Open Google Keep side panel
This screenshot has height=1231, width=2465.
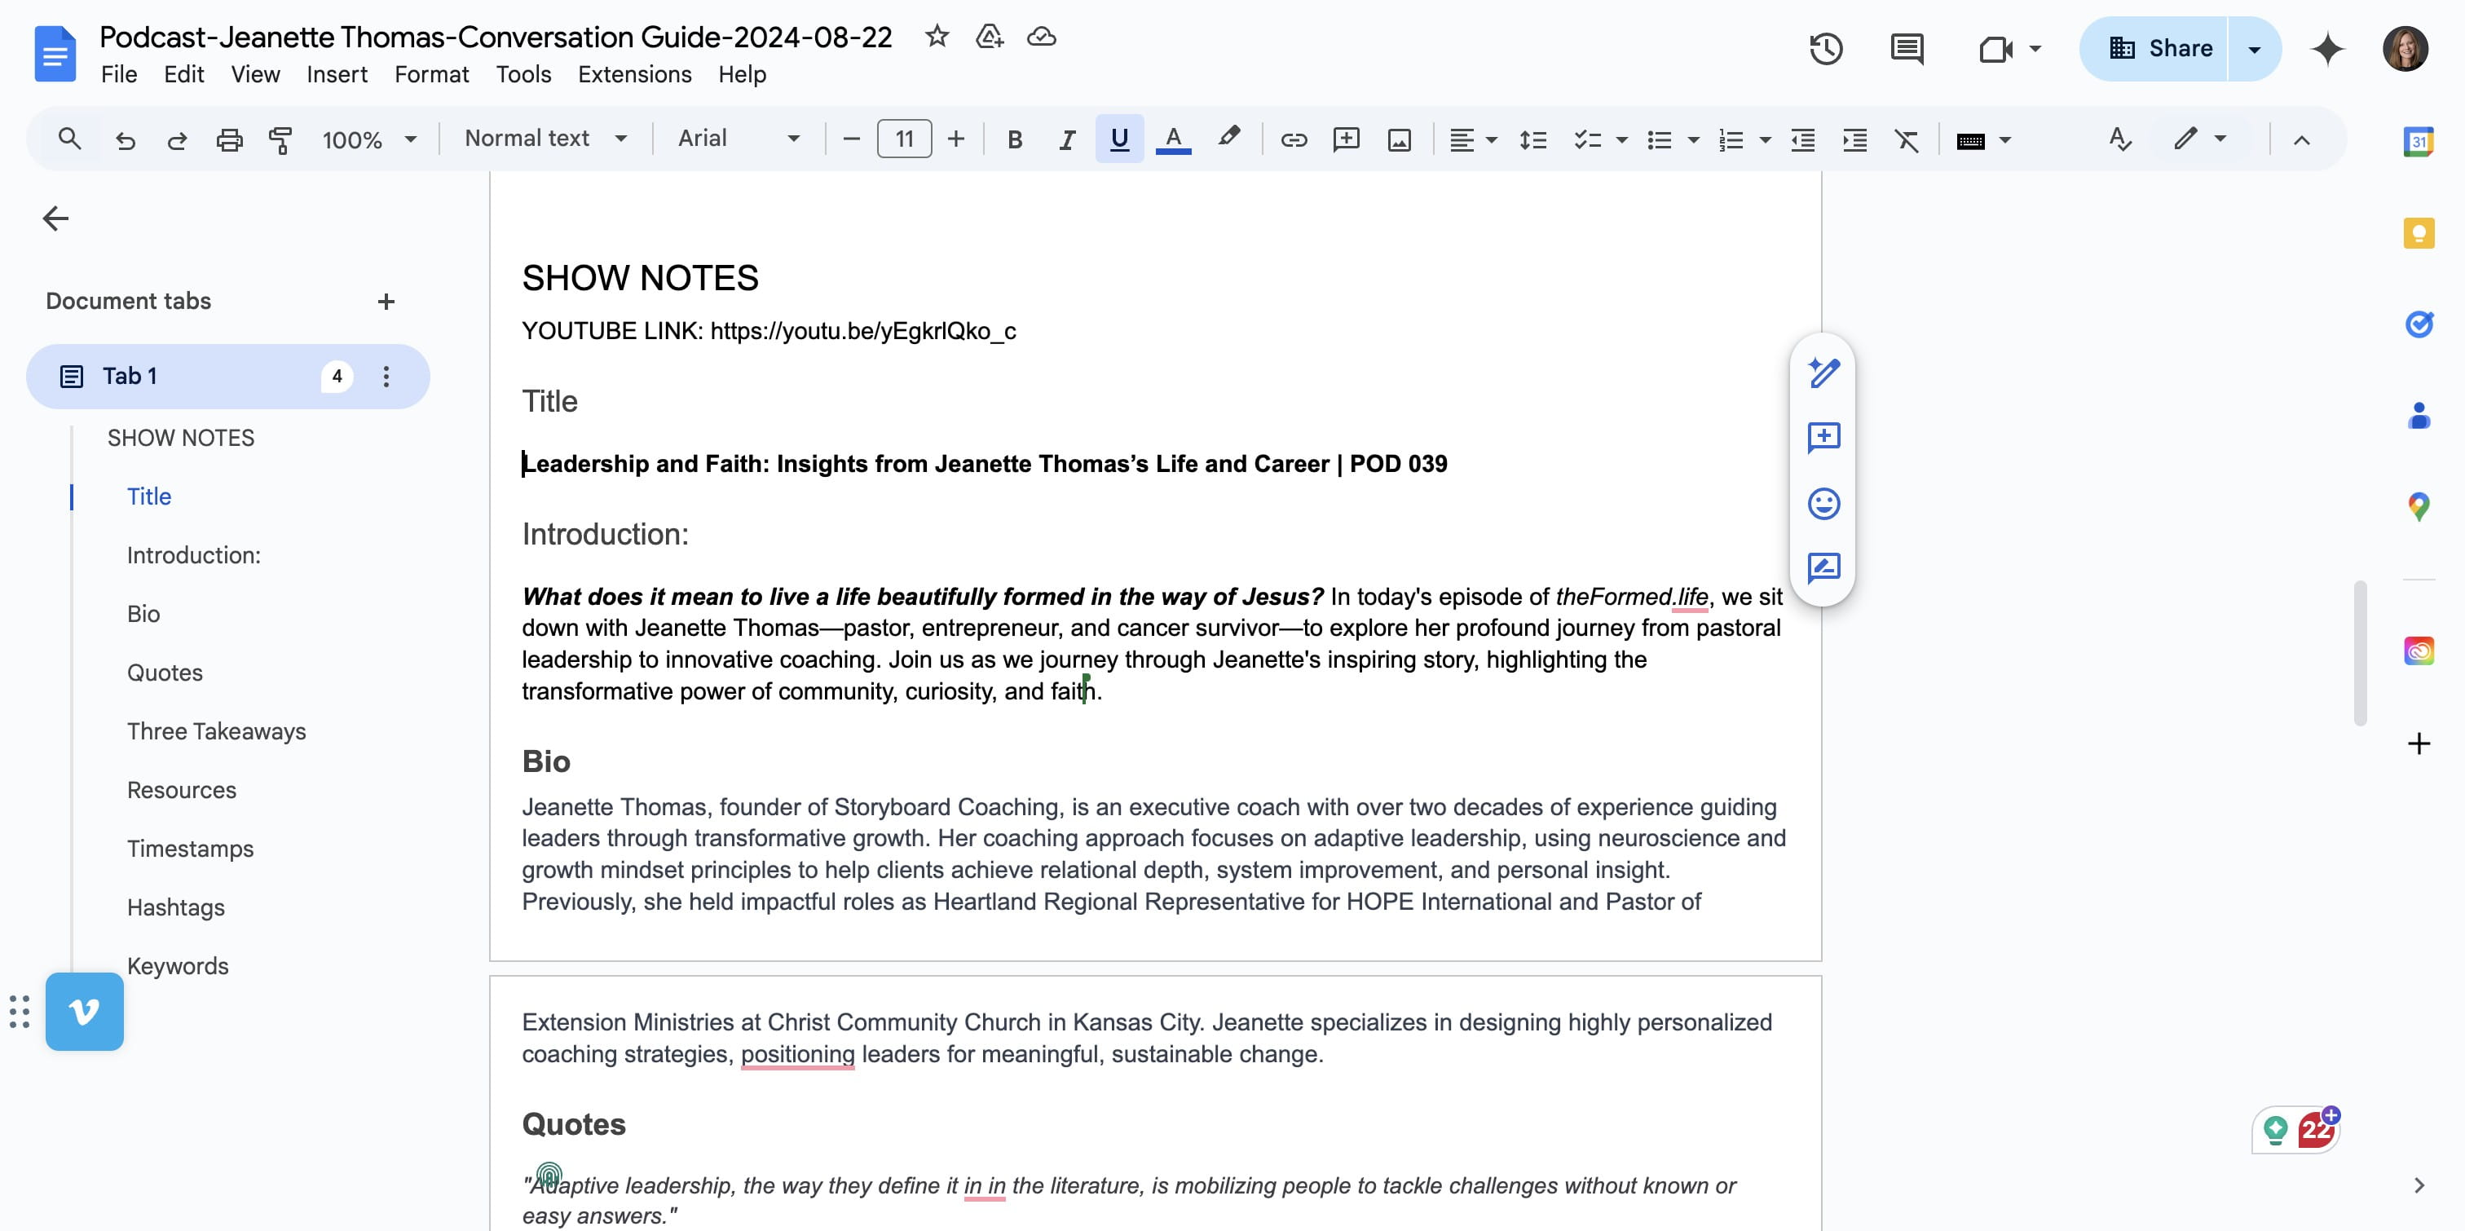pyautogui.click(x=2419, y=232)
